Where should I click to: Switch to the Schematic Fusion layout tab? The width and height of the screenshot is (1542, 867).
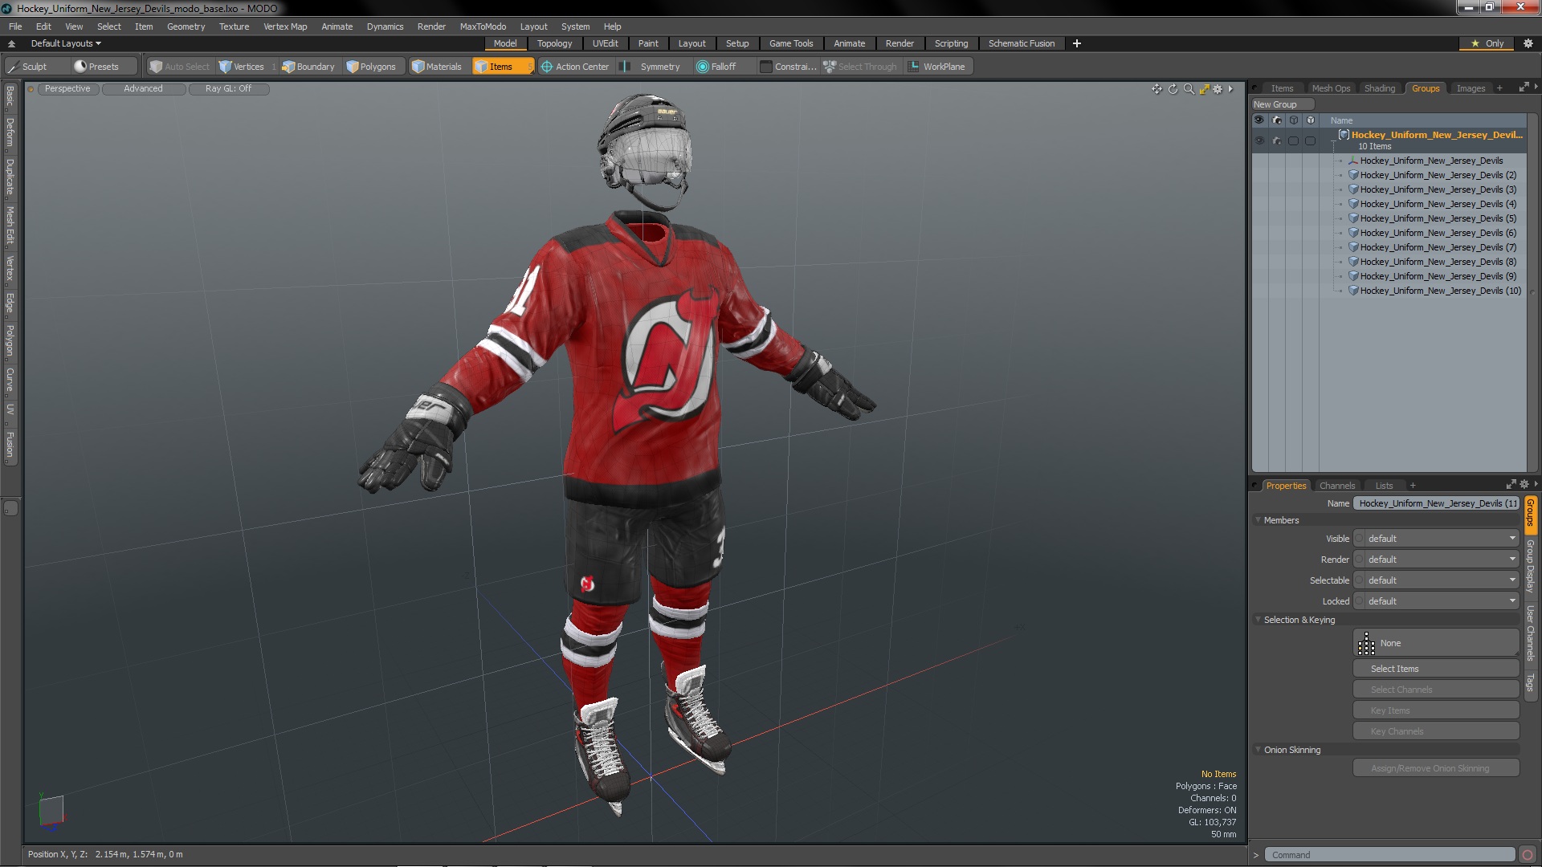click(1021, 43)
